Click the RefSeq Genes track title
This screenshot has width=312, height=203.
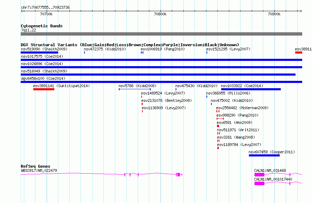[35, 166]
